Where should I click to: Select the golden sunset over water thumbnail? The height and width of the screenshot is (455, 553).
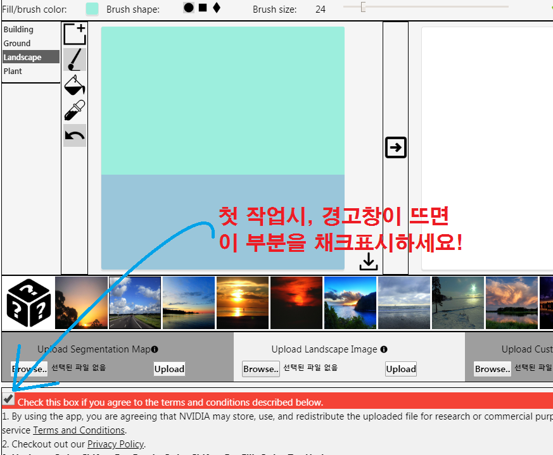[x=243, y=302]
